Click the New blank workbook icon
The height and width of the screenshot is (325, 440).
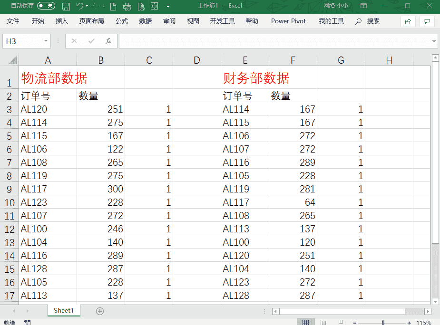tap(113, 6)
